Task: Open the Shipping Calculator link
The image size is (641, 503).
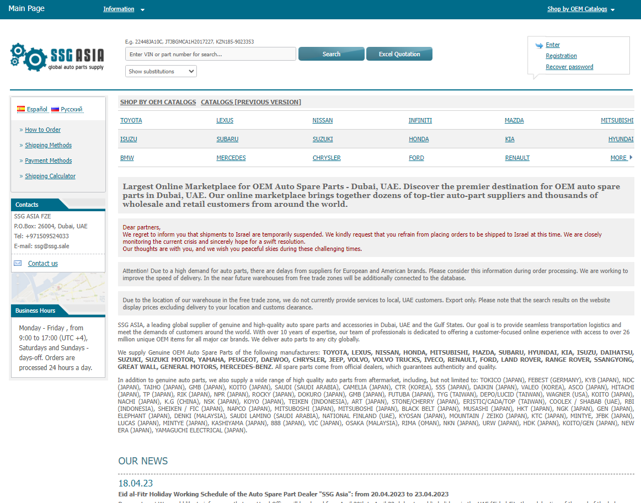Action: tap(50, 176)
